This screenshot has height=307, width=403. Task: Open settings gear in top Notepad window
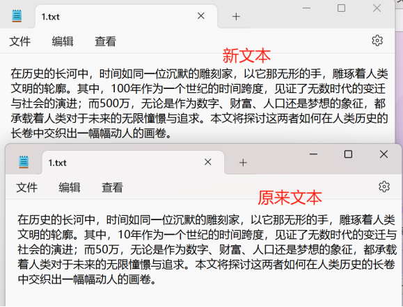[x=377, y=40]
